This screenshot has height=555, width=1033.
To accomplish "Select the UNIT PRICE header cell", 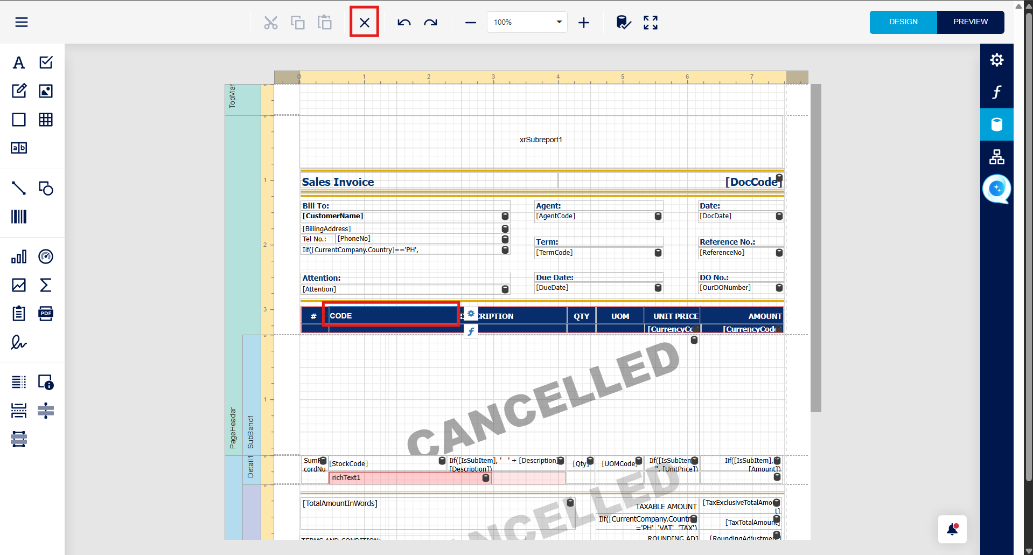I will [x=672, y=316].
